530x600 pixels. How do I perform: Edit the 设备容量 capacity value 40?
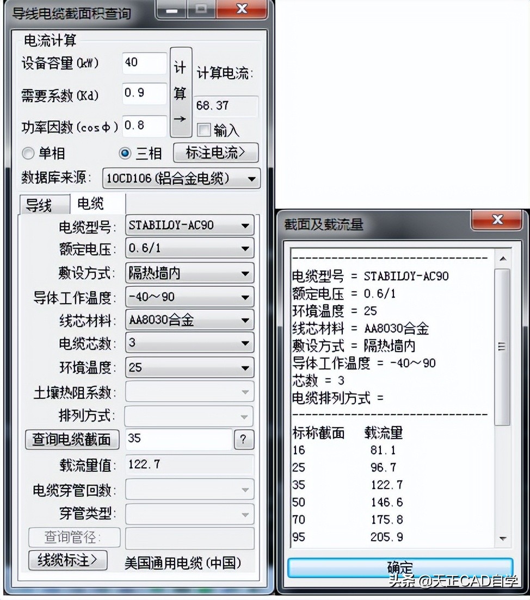click(143, 64)
